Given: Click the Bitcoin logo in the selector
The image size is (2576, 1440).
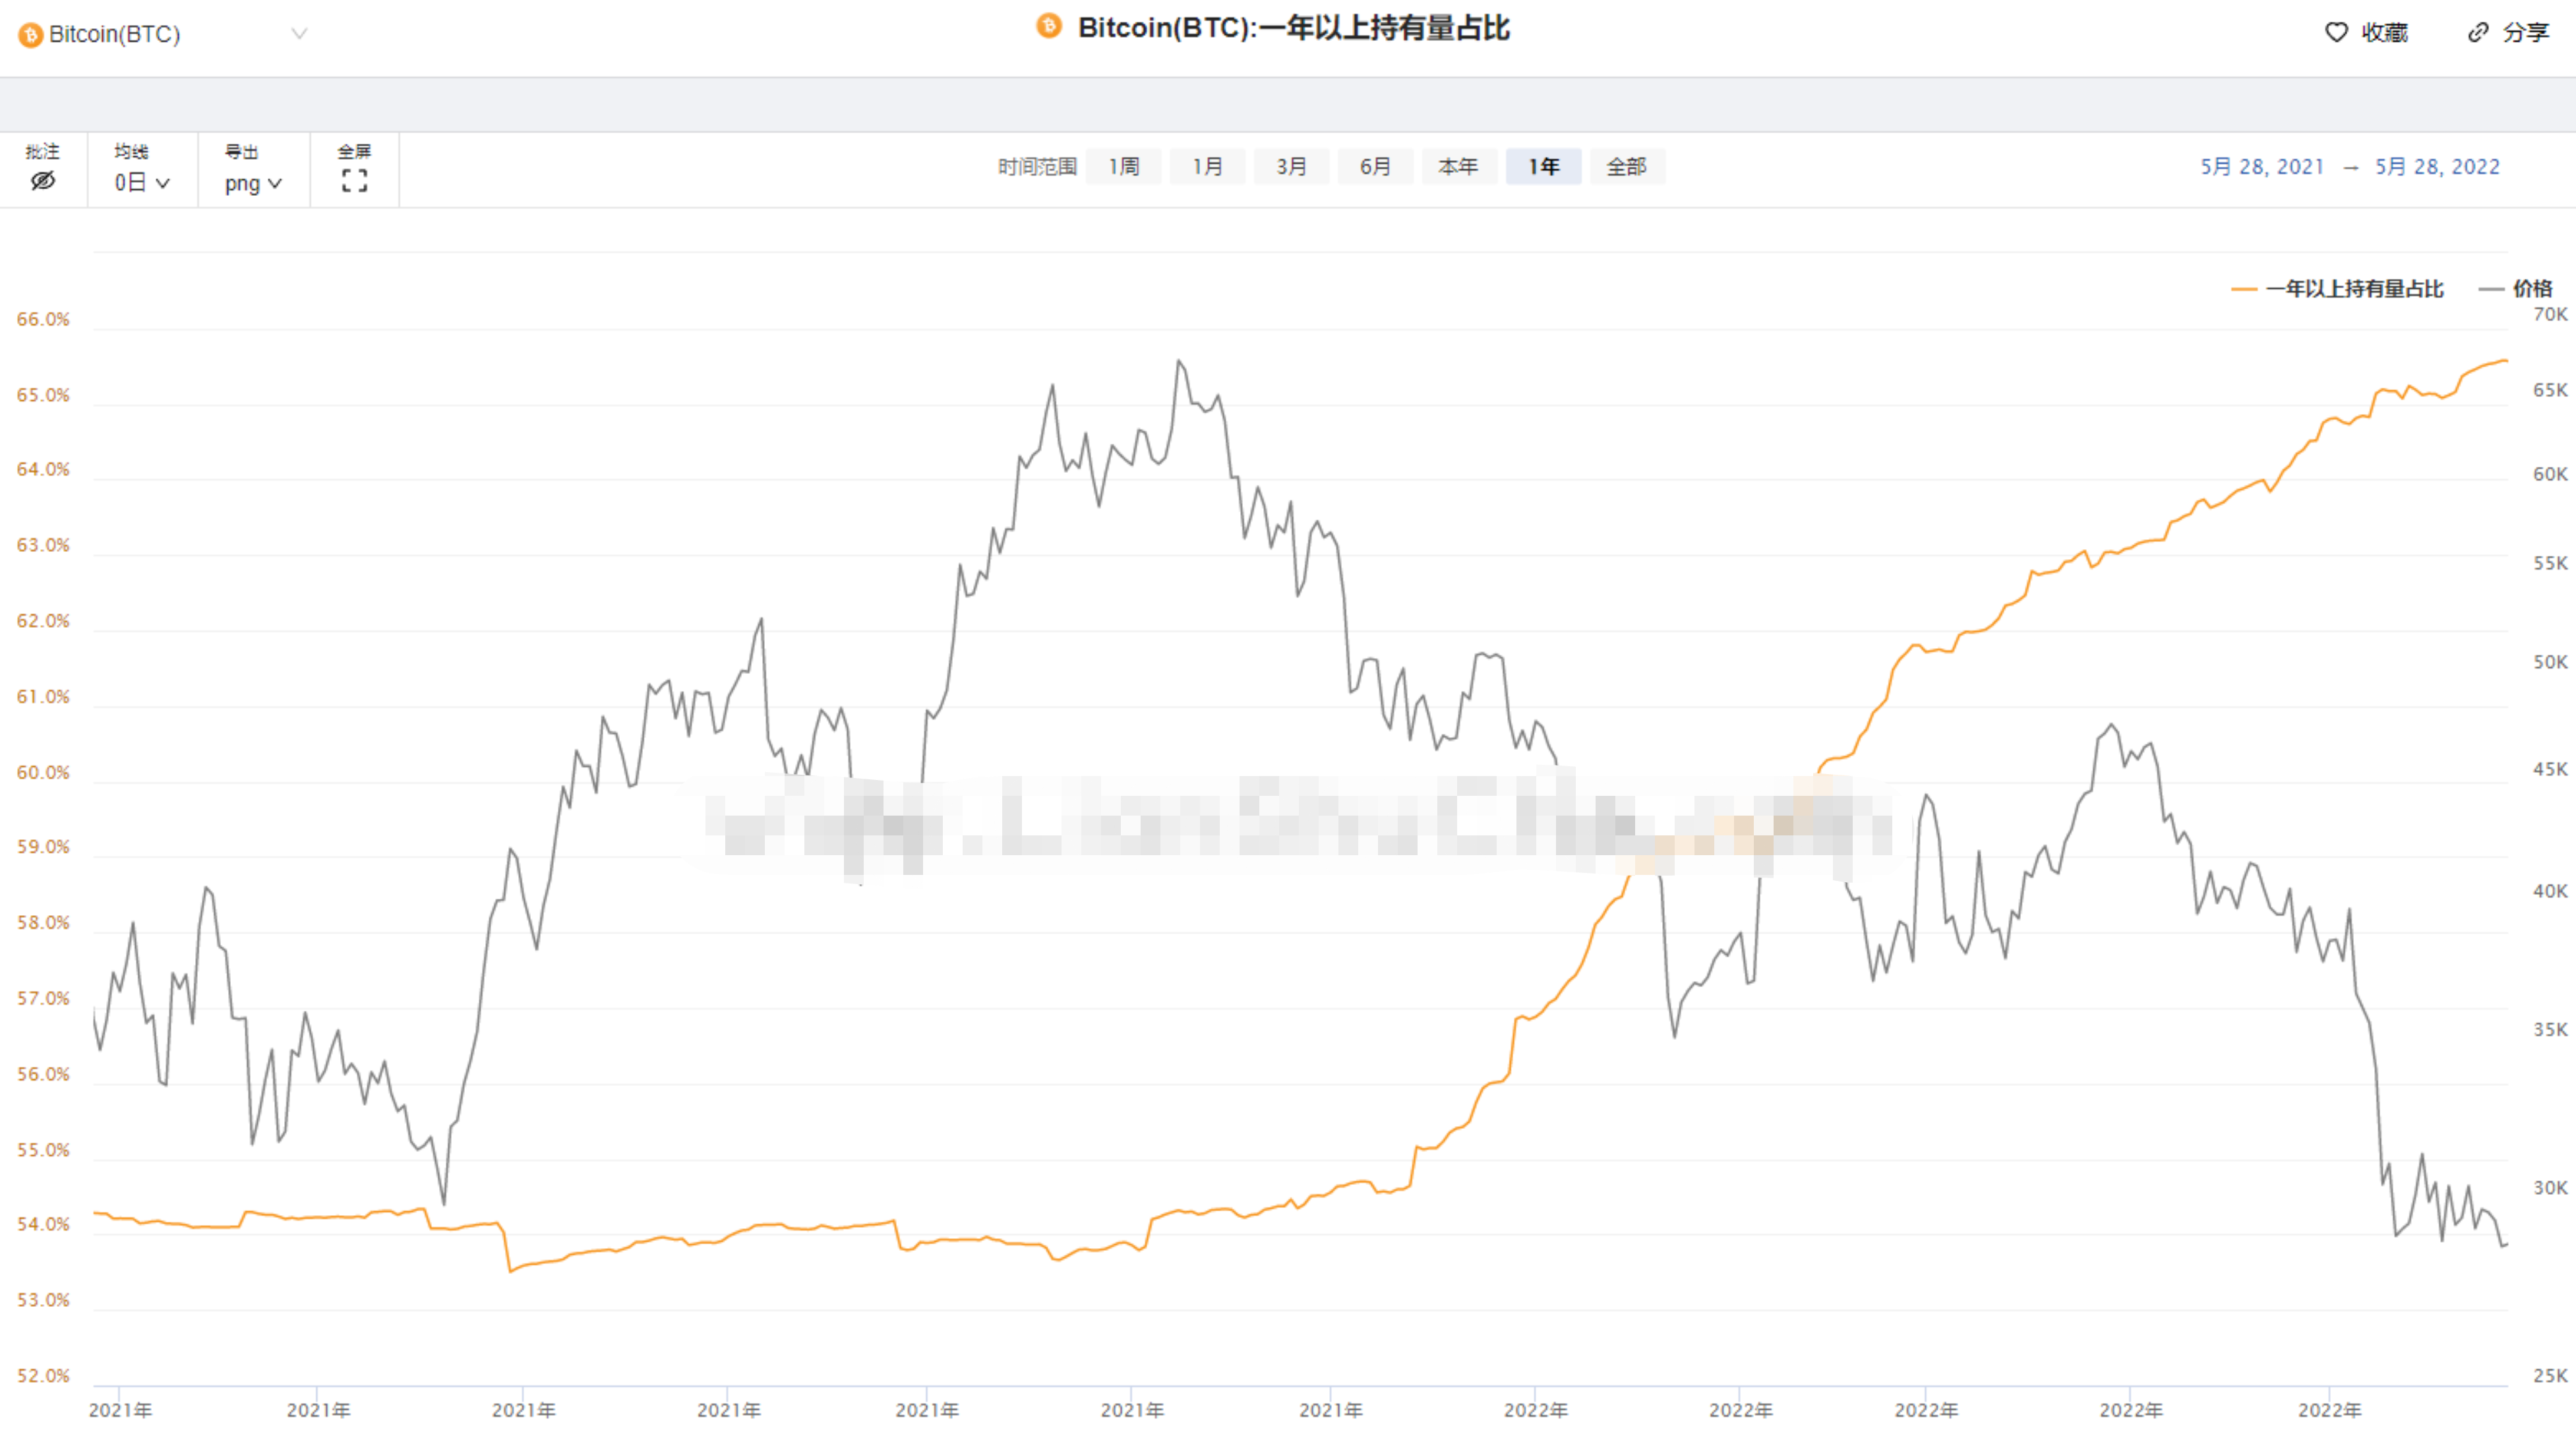Looking at the screenshot, I should click(31, 35).
